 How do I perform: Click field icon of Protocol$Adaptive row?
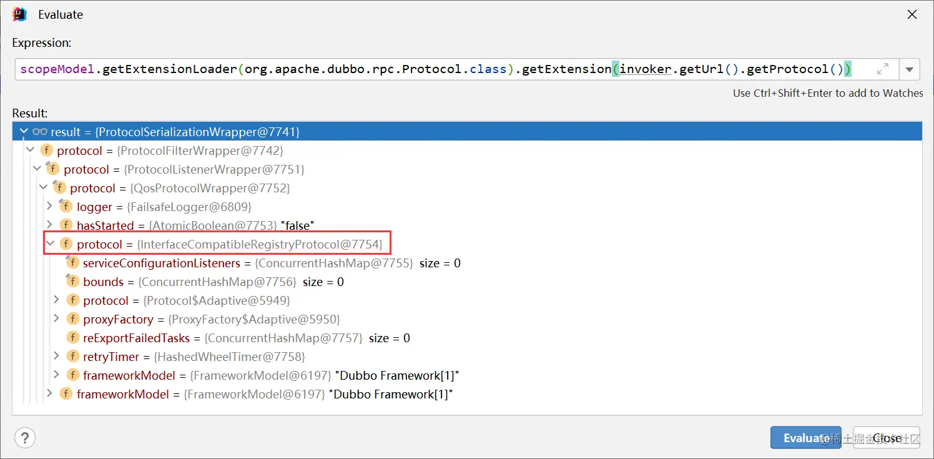pos(72,300)
